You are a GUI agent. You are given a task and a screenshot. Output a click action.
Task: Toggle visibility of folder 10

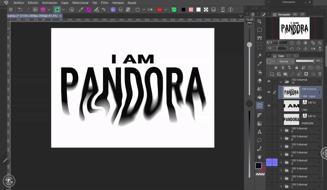point(269,81)
